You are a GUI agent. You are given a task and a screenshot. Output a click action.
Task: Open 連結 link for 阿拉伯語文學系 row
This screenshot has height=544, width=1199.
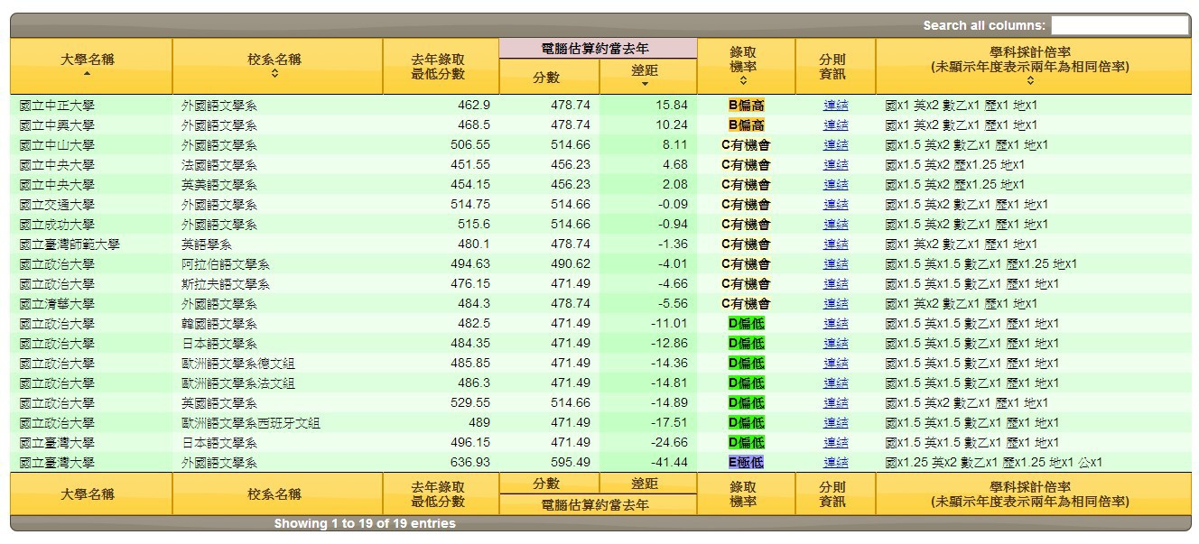835,263
